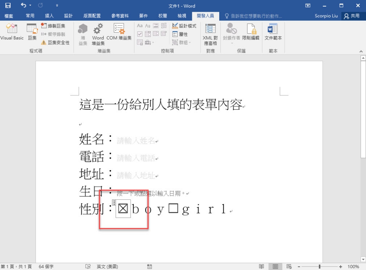The image size is (366, 270).
Task: Insert building block gallery control
Action: click(x=164, y=26)
